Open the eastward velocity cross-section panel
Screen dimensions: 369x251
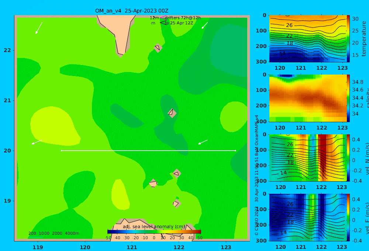pos(308,217)
